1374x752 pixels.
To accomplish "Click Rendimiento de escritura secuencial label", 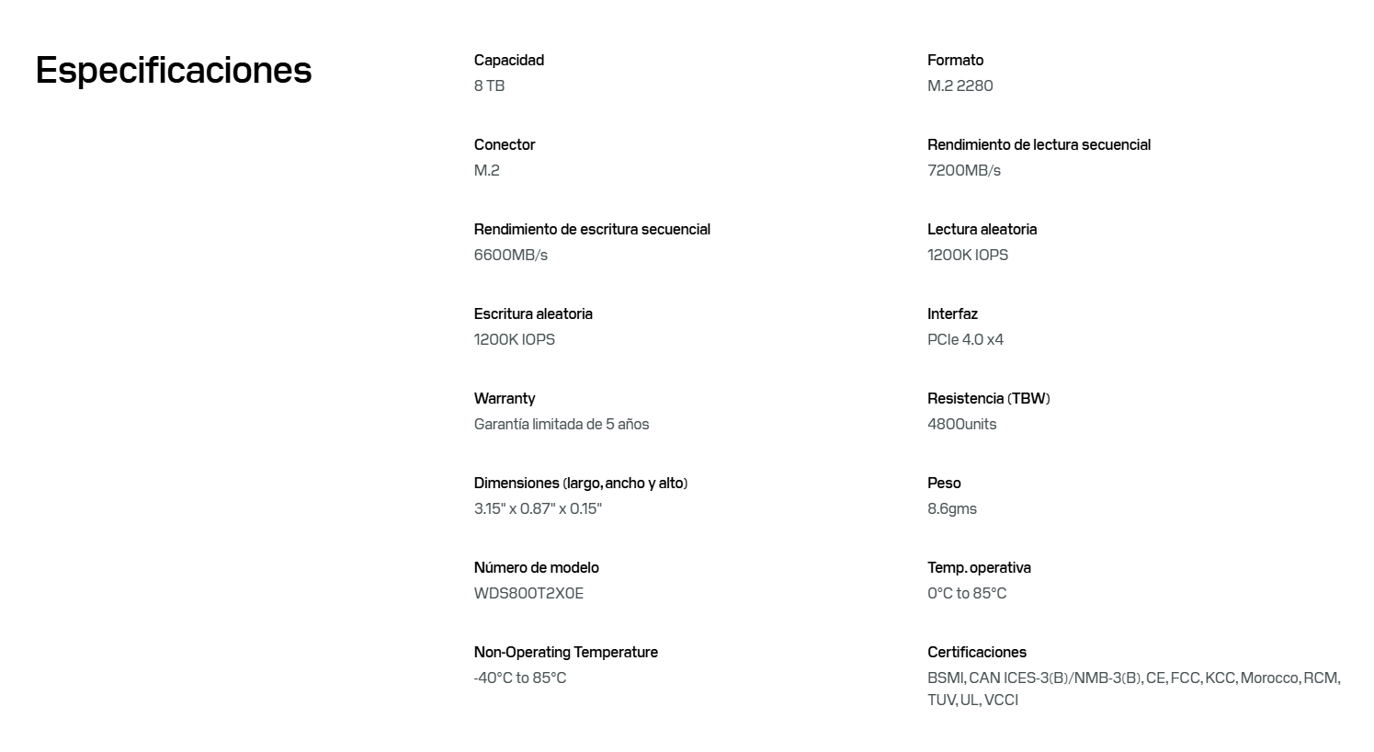I will point(592,229).
